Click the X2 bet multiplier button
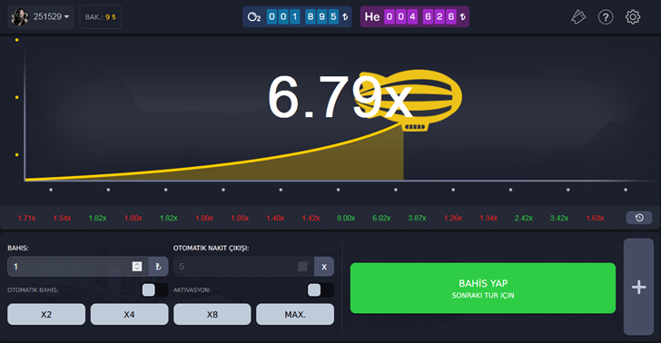Viewport: 661px width, 343px height. 46,314
